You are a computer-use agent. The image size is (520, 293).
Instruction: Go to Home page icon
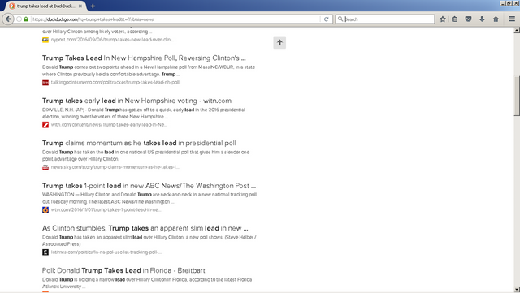[496, 19]
